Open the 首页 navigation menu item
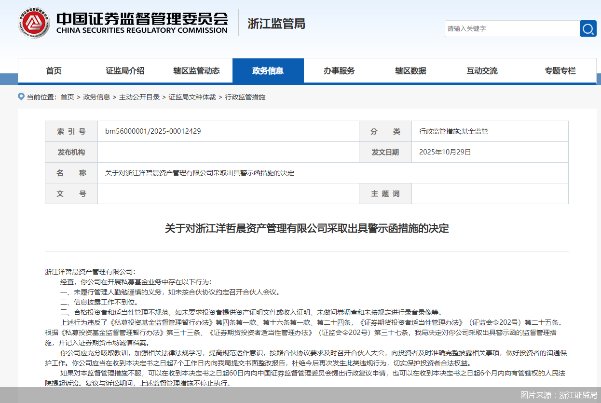601x403 pixels. (x=54, y=70)
